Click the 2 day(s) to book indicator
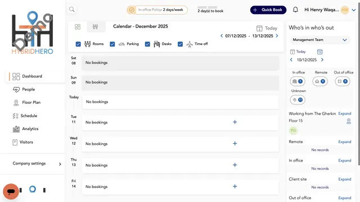360x202 pixels. coord(210,10)
